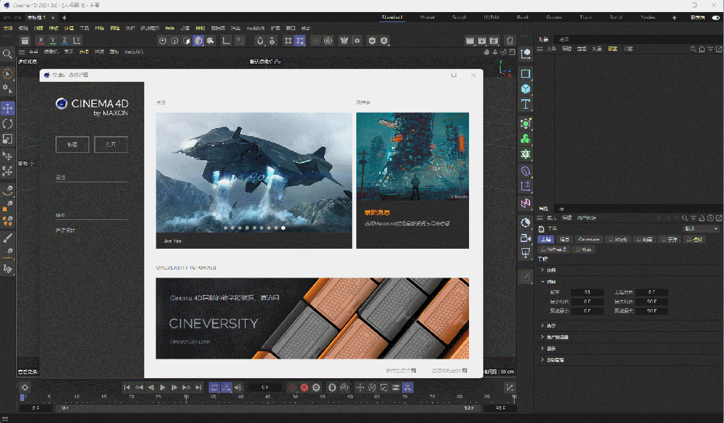
Task: Click the lock icon in Attribute Manager
Action: click(702, 218)
